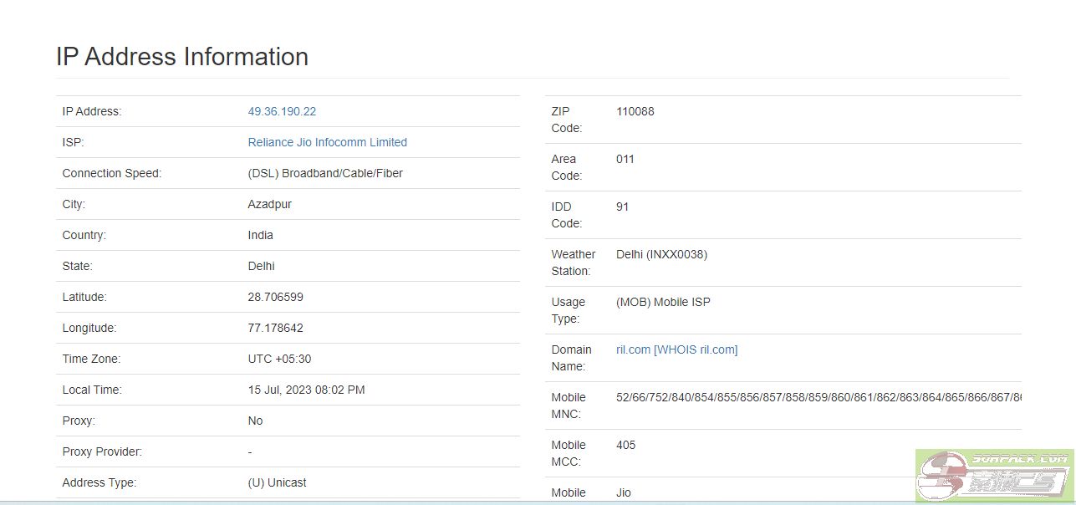Click the Connection Speed: label

pyautogui.click(x=112, y=173)
